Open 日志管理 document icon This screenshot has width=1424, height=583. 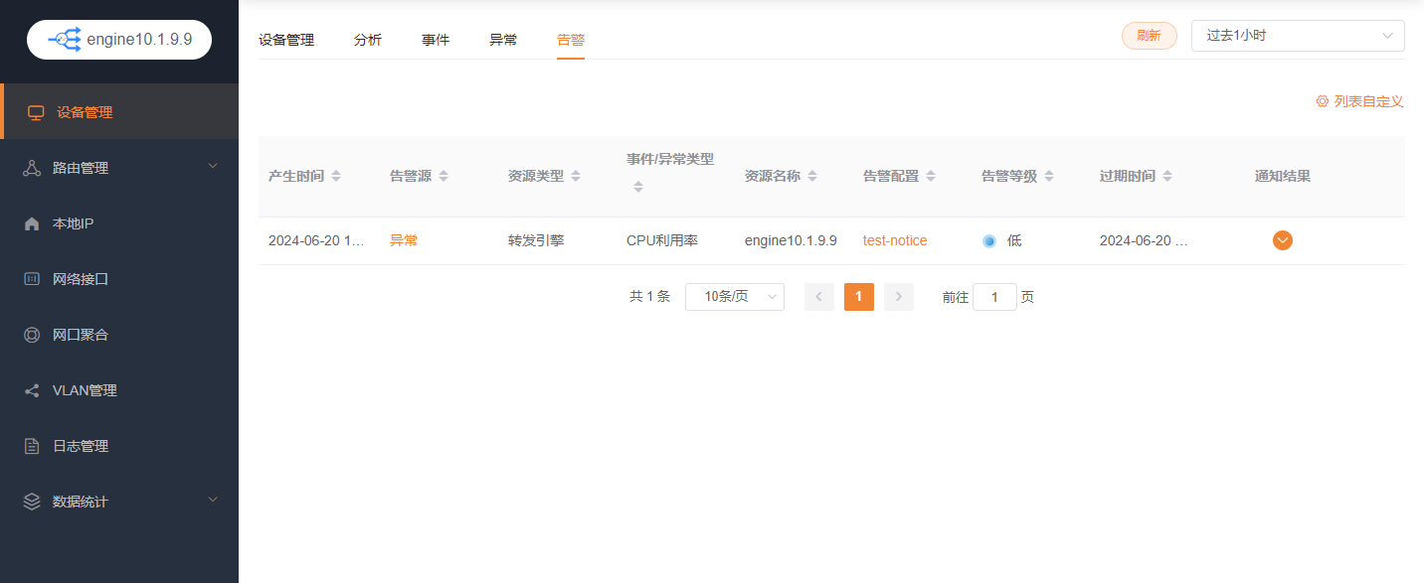[32, 447]
